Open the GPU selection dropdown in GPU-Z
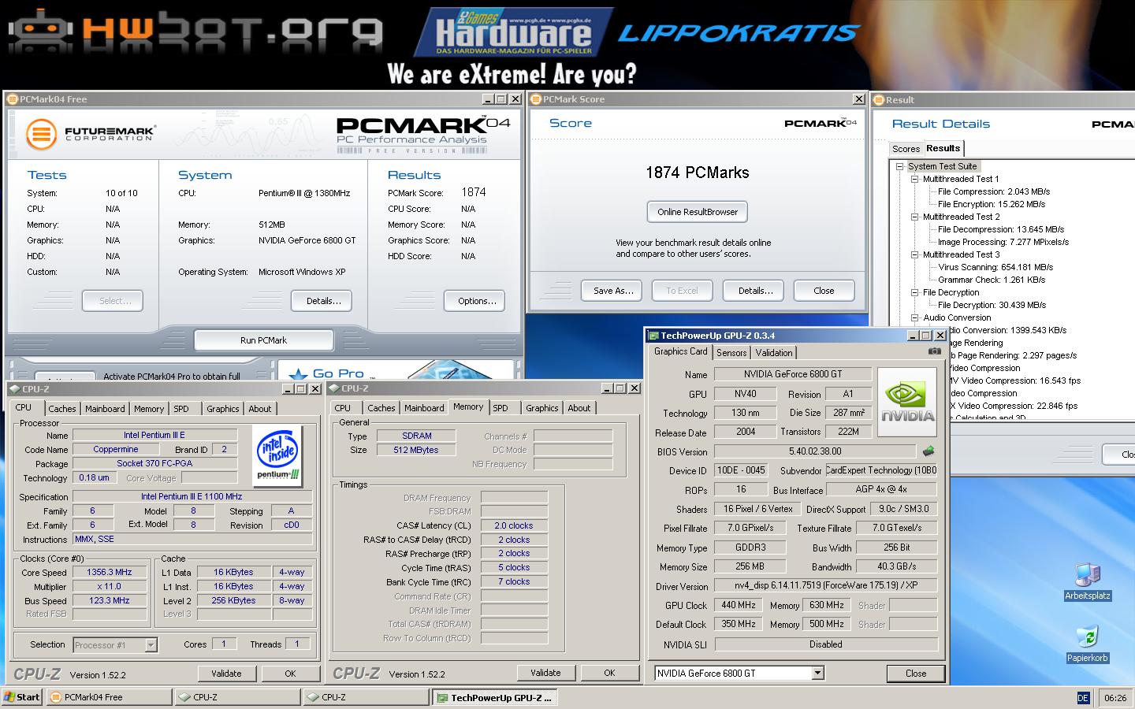Image resolution: width=1135 pixels, height=709 pixels. 817,673
